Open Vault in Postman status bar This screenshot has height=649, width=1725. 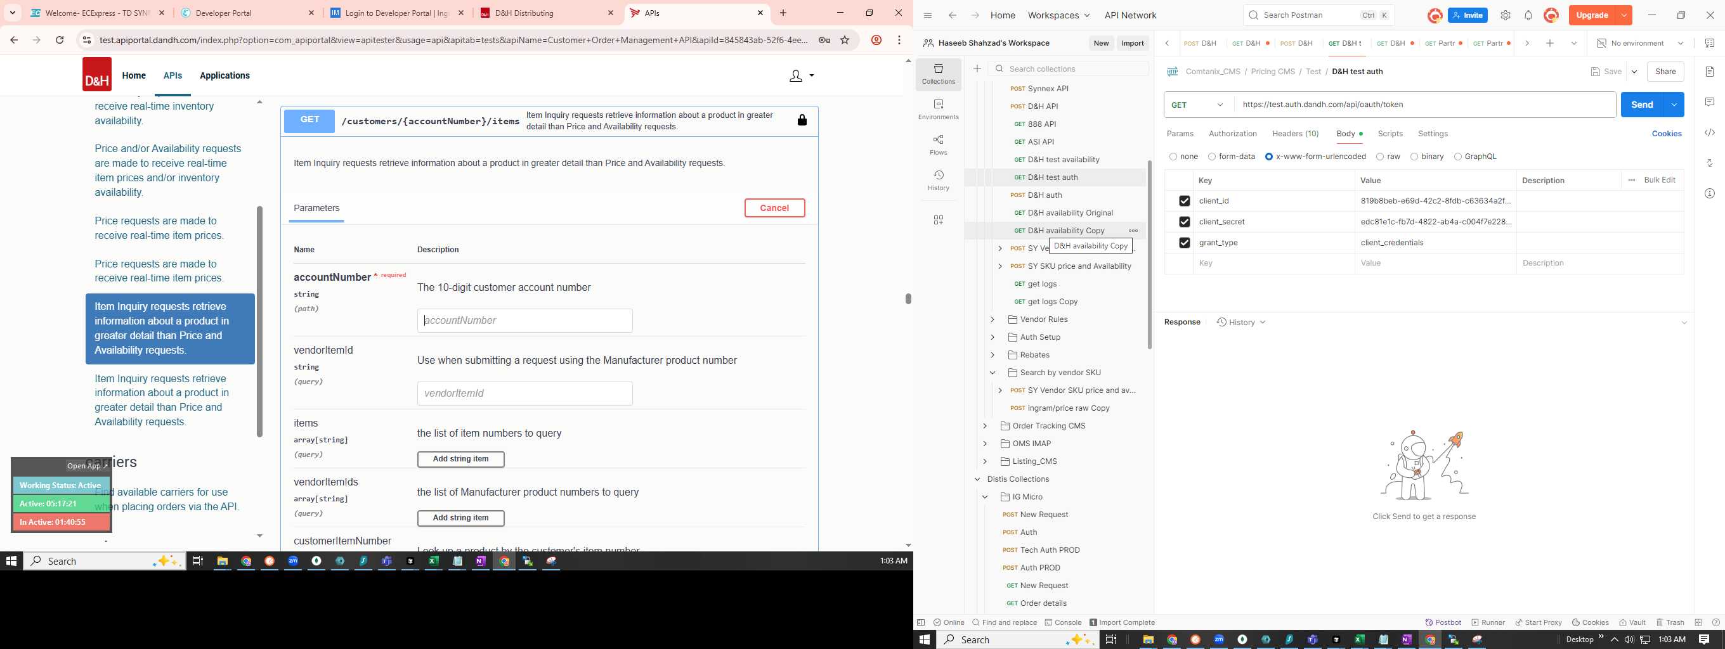(x=1632, y=622)
